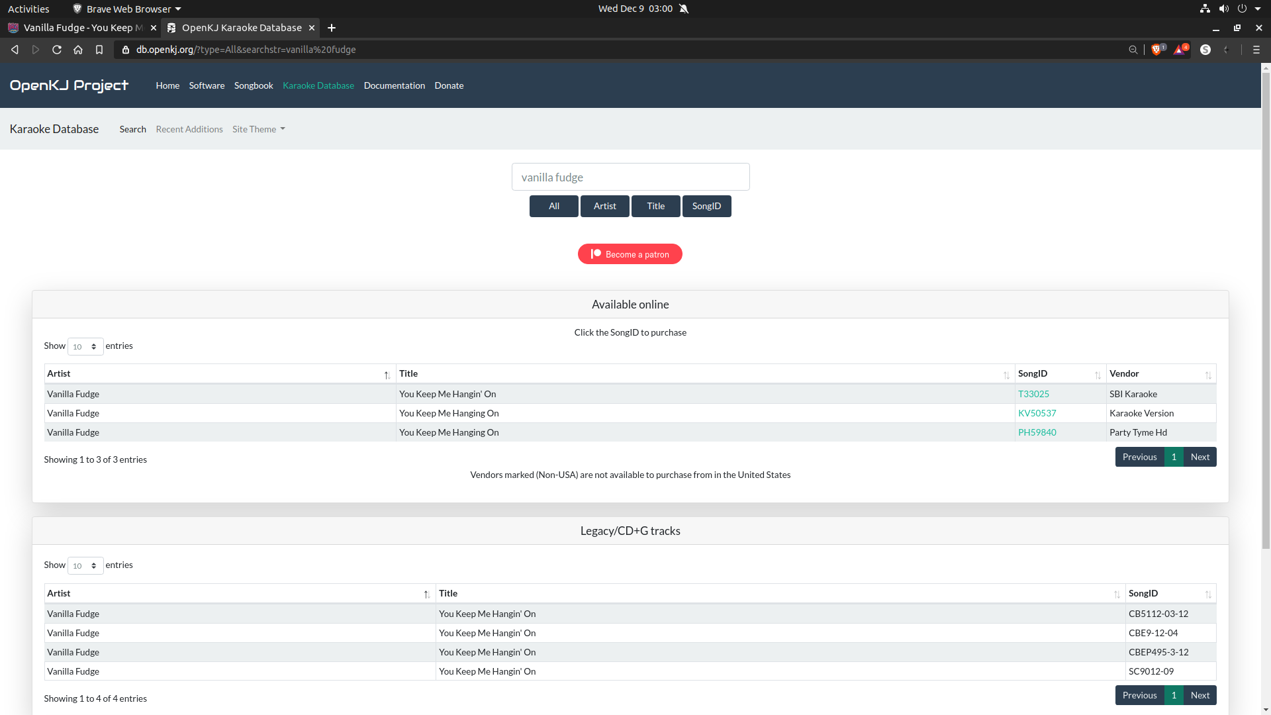
Task: Expand the Site Theme dropdown
Action: coord(258,129)
